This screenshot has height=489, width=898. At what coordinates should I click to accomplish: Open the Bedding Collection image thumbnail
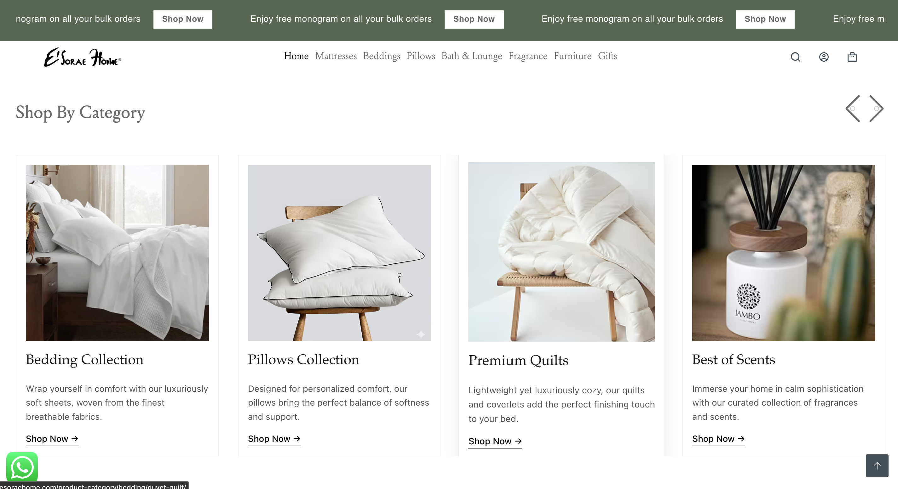pyautogui.click(x=117, y=253)
